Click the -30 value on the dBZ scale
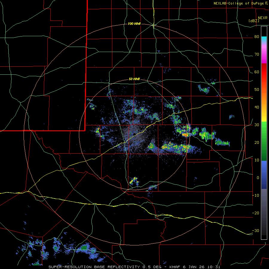The width and height of the screenshot is (269, 269). tap(256, 230)
